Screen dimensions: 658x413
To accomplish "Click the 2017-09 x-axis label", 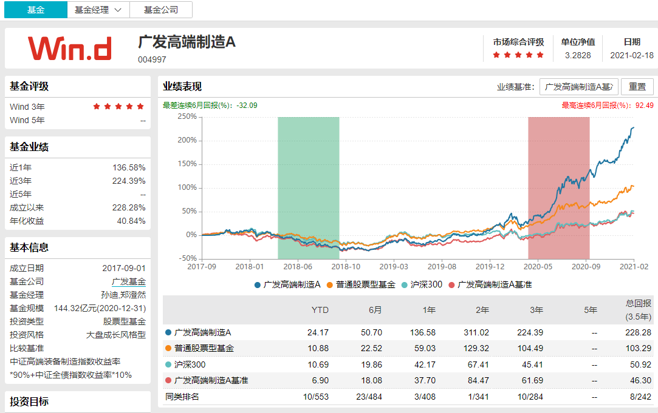I will click(202, 267).
